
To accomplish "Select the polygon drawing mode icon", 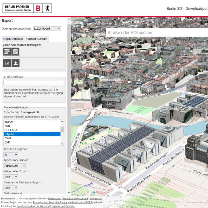I will point(7,51).
